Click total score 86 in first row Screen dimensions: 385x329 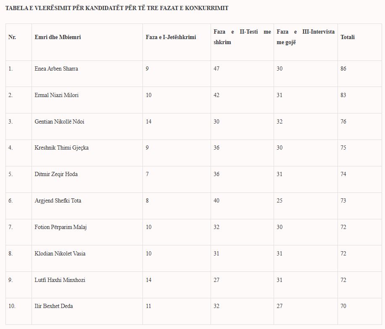[x=343, y=69]
